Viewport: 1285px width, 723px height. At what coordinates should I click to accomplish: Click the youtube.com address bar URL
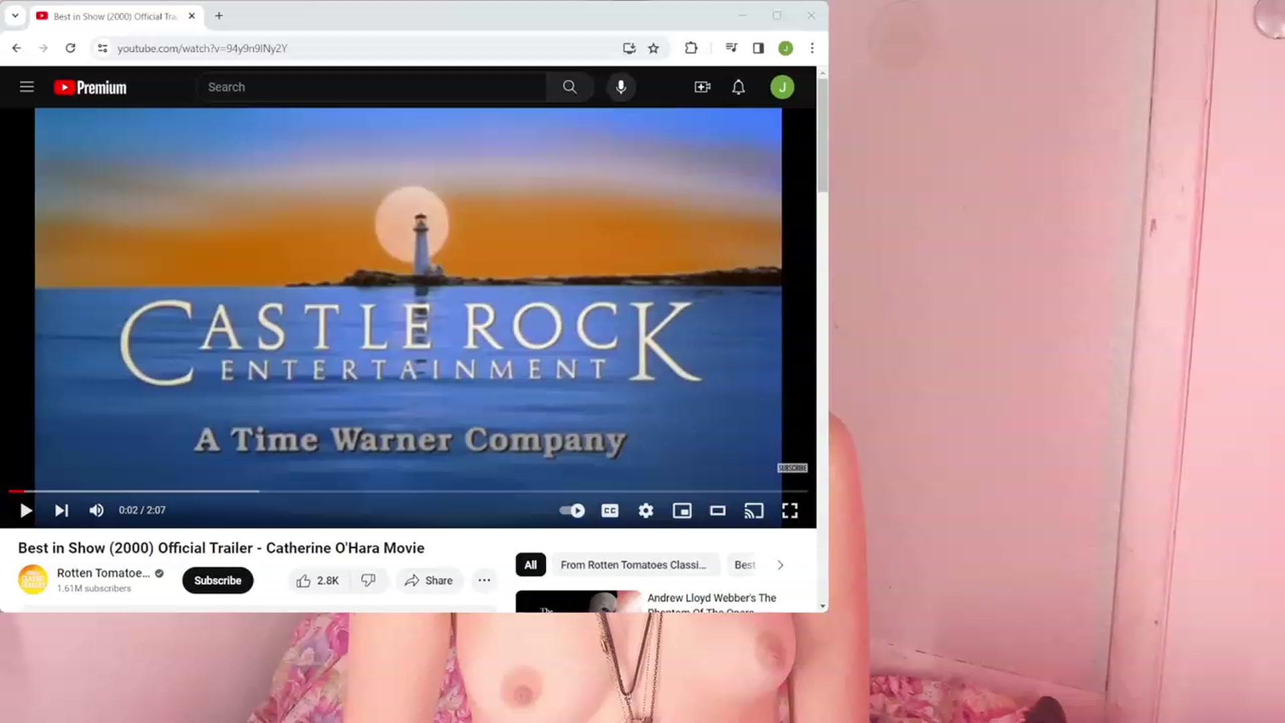[x=202, y=48]
